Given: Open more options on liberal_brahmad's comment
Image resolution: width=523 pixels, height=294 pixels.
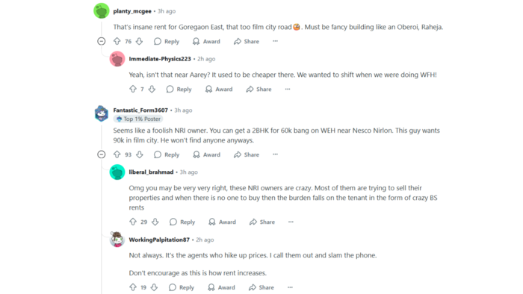Looking at the screenshot, I should click(291, 222).
